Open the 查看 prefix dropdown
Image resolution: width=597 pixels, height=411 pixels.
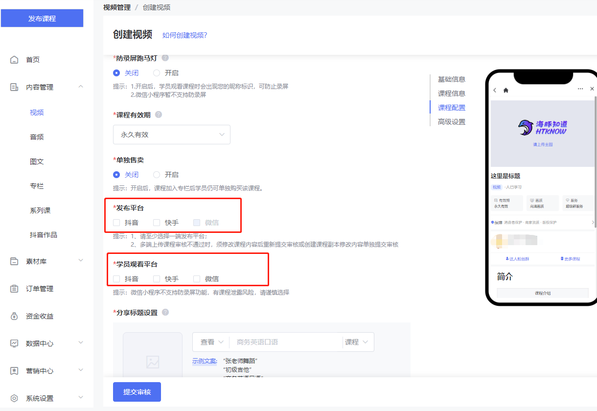pos(211,342)
